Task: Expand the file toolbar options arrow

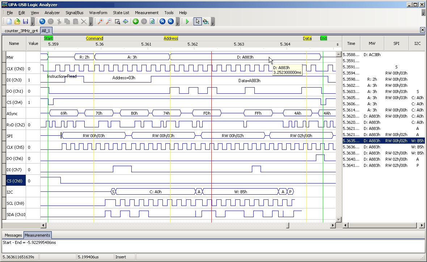Action: tap(33, 22)
